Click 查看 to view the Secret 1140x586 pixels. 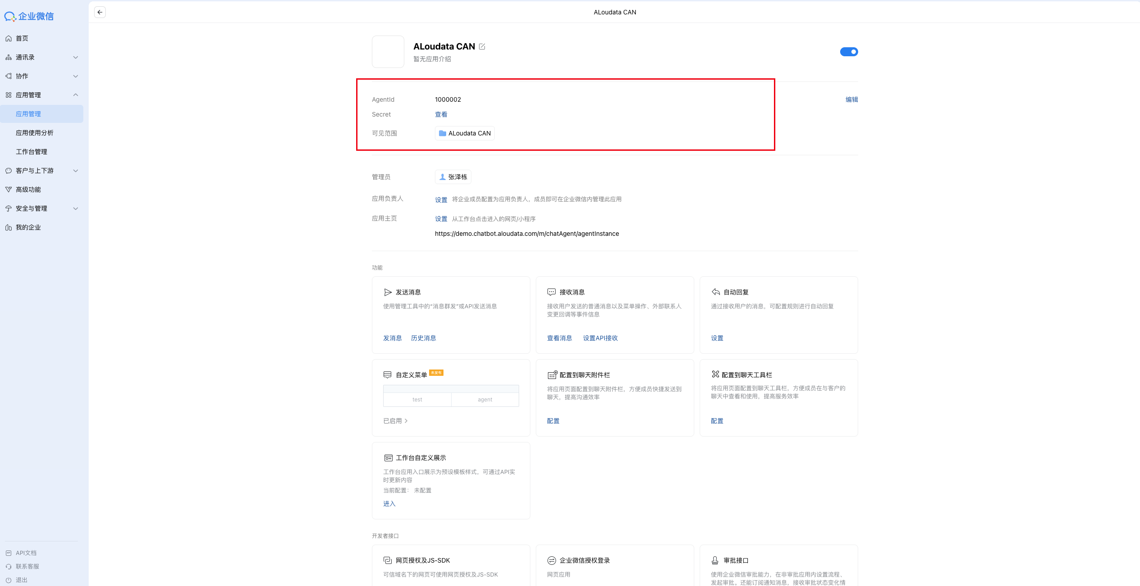coord(441,114)
